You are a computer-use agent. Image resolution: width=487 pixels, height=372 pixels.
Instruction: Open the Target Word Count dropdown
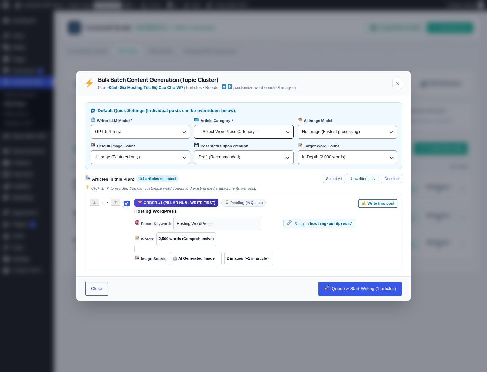coord(347,157)
